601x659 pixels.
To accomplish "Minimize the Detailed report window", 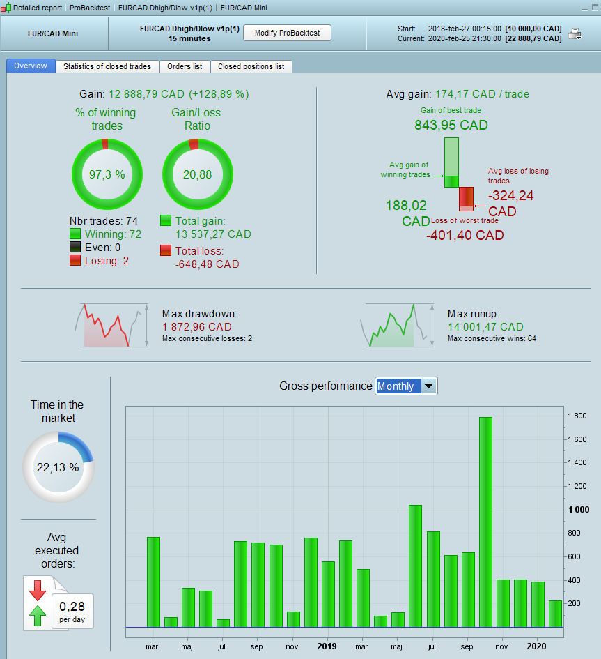I will (x=584, y=8).
